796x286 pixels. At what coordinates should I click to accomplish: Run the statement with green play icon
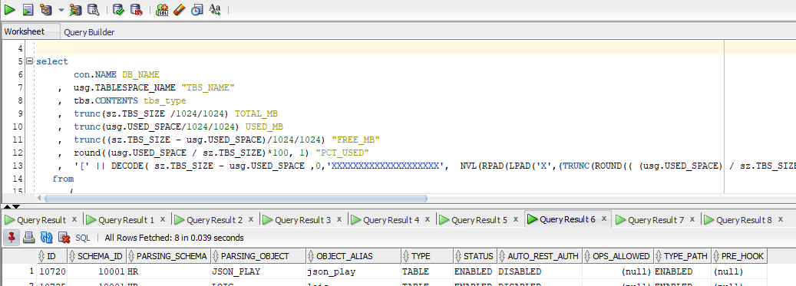(x=10, y=9)
